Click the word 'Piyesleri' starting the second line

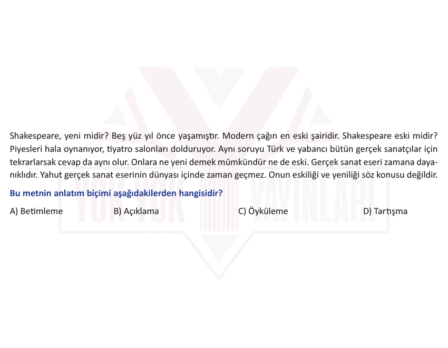(26, 149)
